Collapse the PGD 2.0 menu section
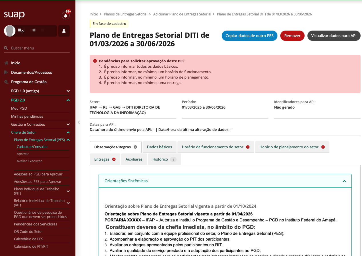 tap(68, 100)
